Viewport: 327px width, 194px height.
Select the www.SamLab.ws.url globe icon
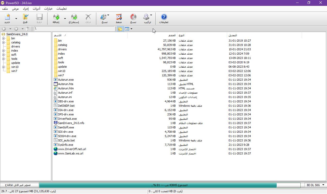click(x=56, y=153)
